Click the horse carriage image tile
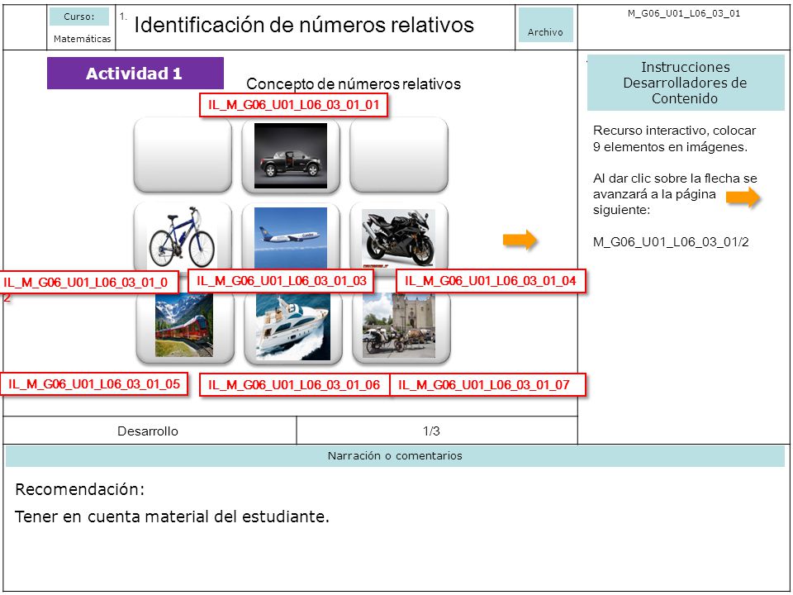Image resolution: width=793 pixels, height=595 pixels. click(401, 326)
